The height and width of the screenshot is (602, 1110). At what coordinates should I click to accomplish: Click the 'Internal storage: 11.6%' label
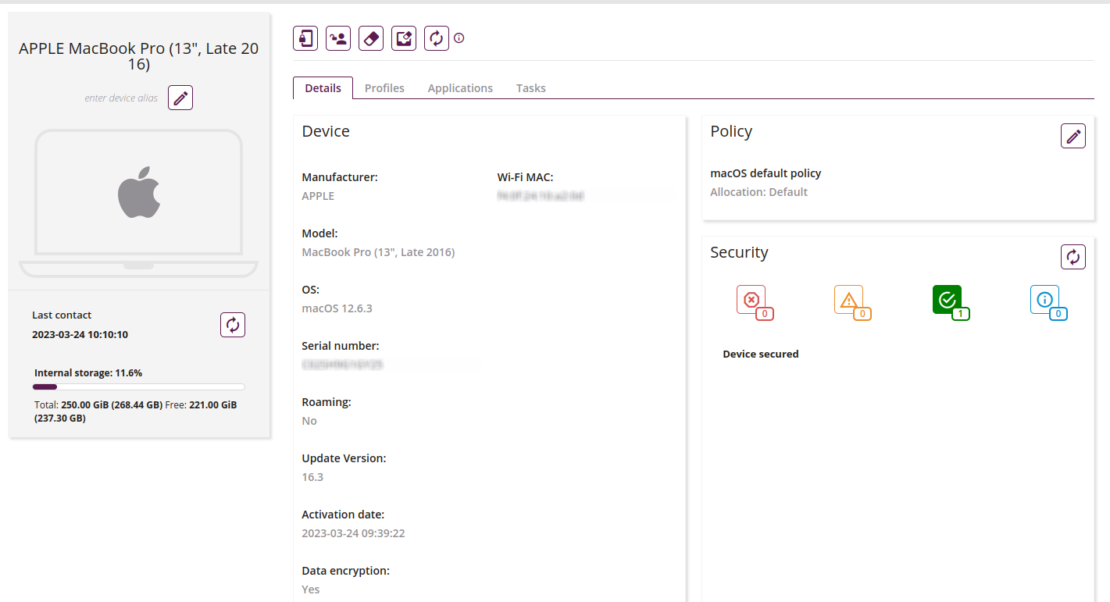[x=88, y=373]
